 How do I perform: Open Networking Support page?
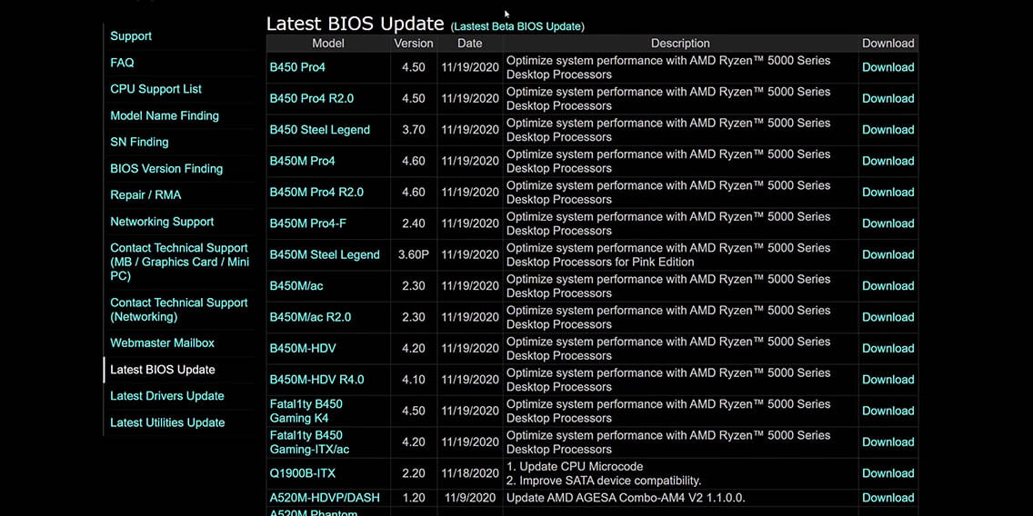tap(162, 222)
